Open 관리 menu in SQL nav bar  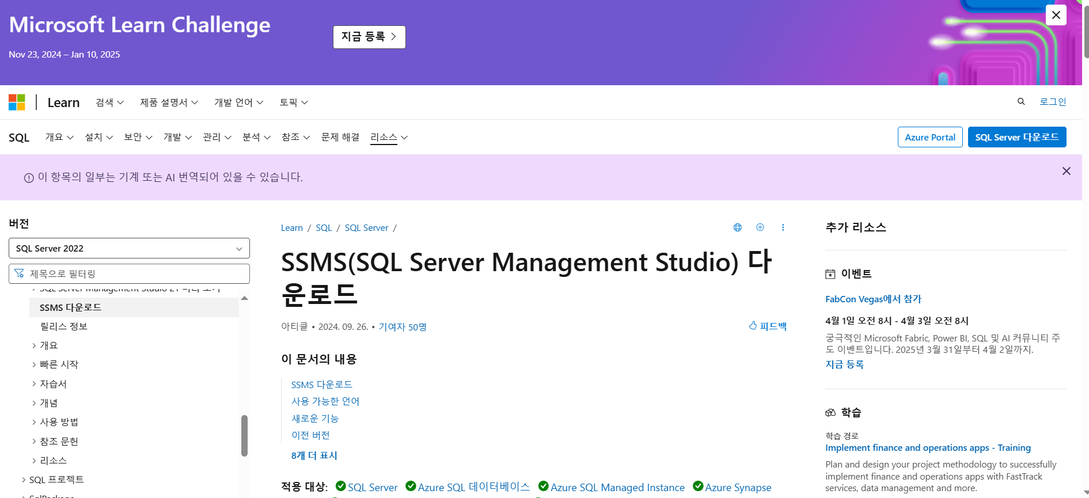click(x=217, y=137)
